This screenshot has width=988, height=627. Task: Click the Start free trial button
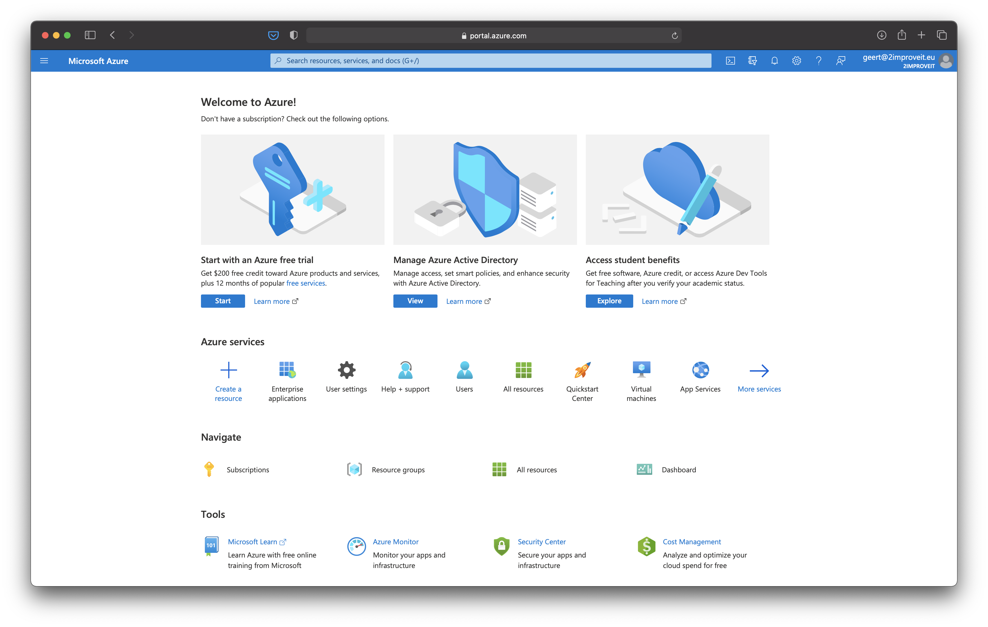pyautogui.click(x=223, y=301)
